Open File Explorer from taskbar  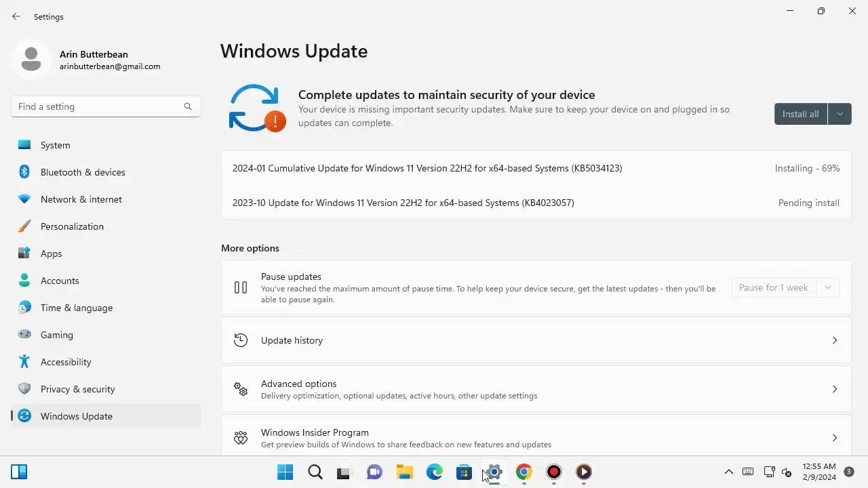(x=404, y=472)
